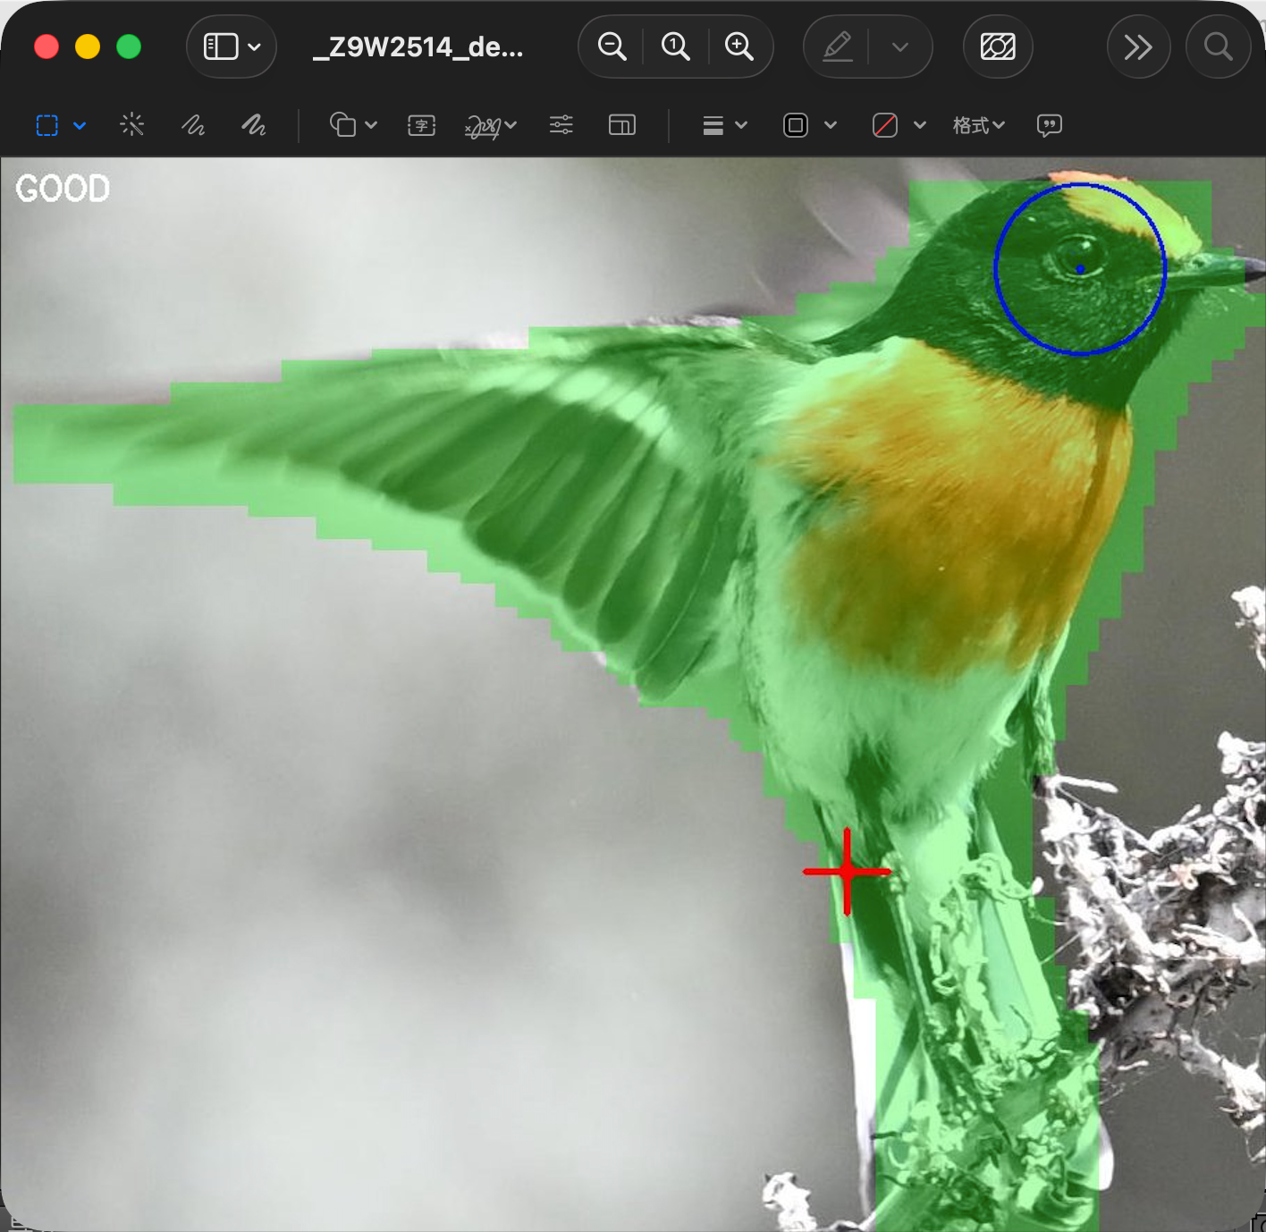Toggle the rectangular selection tool
The image size is (1266, 1232).
47,125
